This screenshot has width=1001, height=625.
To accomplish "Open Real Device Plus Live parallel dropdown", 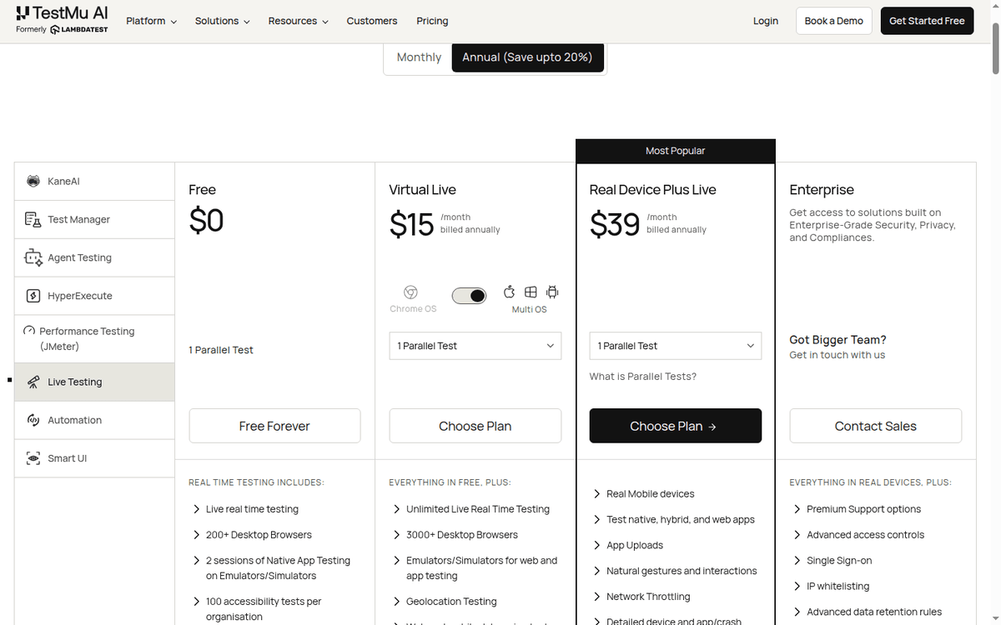I will coord(676,346).
